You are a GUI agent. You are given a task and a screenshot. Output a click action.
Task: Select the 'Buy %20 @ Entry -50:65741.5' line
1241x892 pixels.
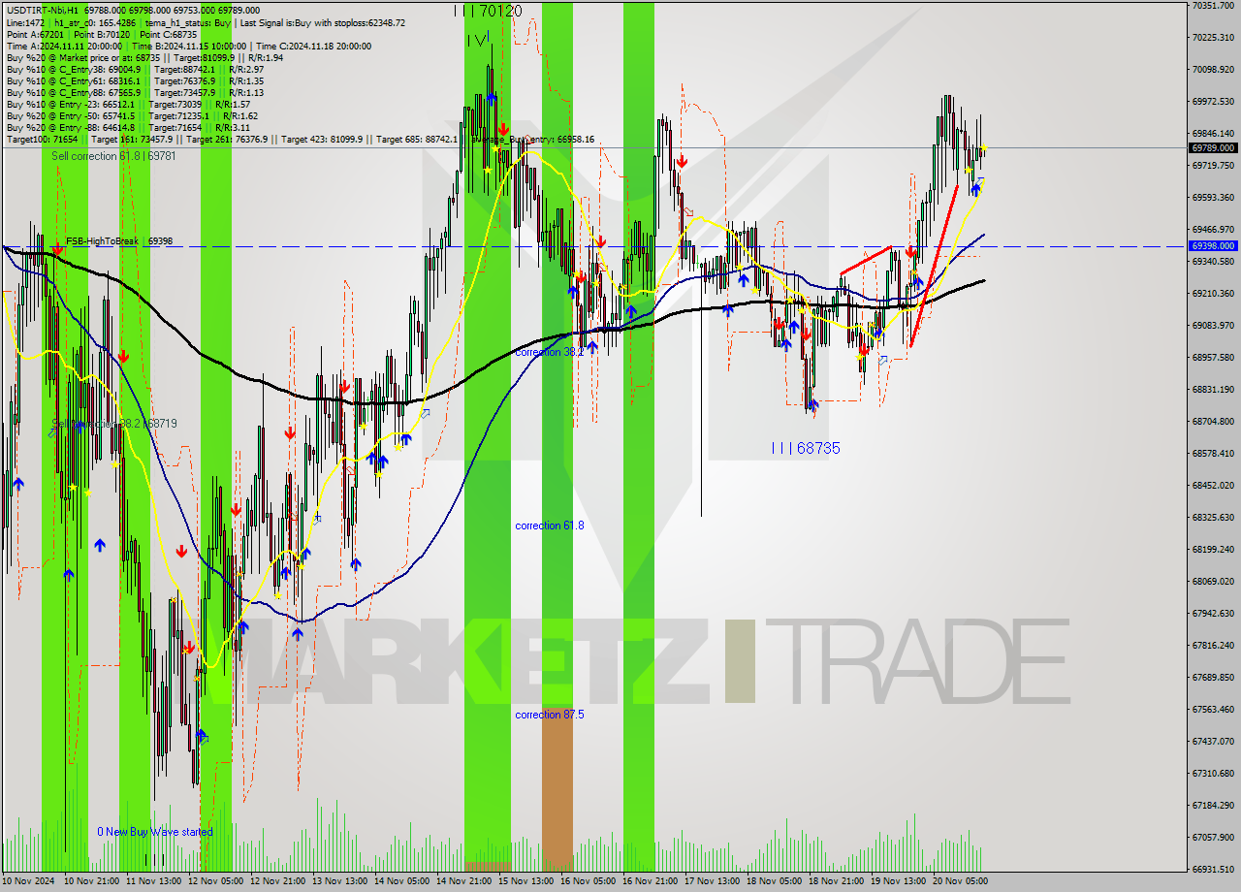tap(132, 115)
